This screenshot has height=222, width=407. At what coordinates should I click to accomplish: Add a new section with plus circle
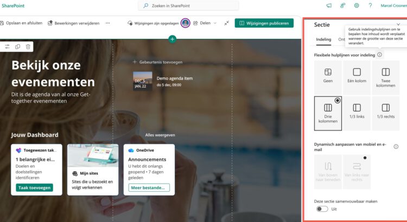[173, 39]
